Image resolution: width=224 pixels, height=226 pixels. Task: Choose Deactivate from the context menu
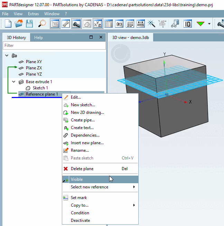[100, 220]
